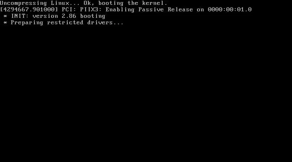292x162 pixels.
Task: Click the timestamp [4294667.901000]
Action: [29, 9]
